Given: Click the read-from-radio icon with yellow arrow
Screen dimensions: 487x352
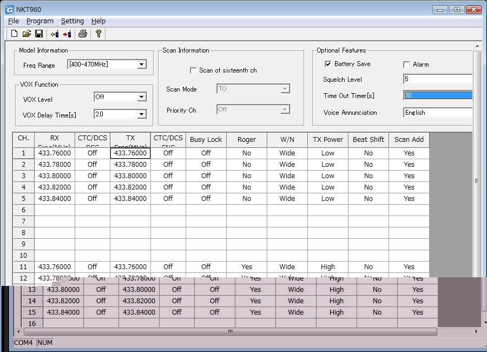Looking at the screenshot, I should 55,34.
